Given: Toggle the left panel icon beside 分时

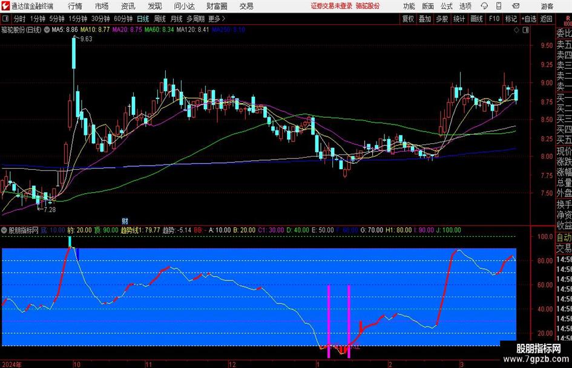Looking at the screenshot, I should [x=6, y=19].
